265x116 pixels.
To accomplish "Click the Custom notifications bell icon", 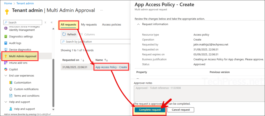I will [x=11, y=89].
